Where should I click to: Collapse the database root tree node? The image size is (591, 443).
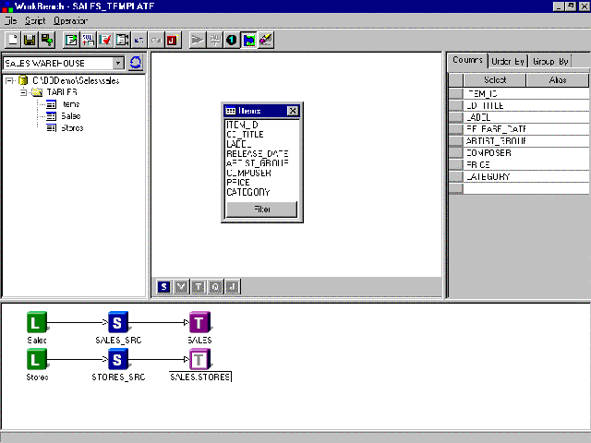8,81
